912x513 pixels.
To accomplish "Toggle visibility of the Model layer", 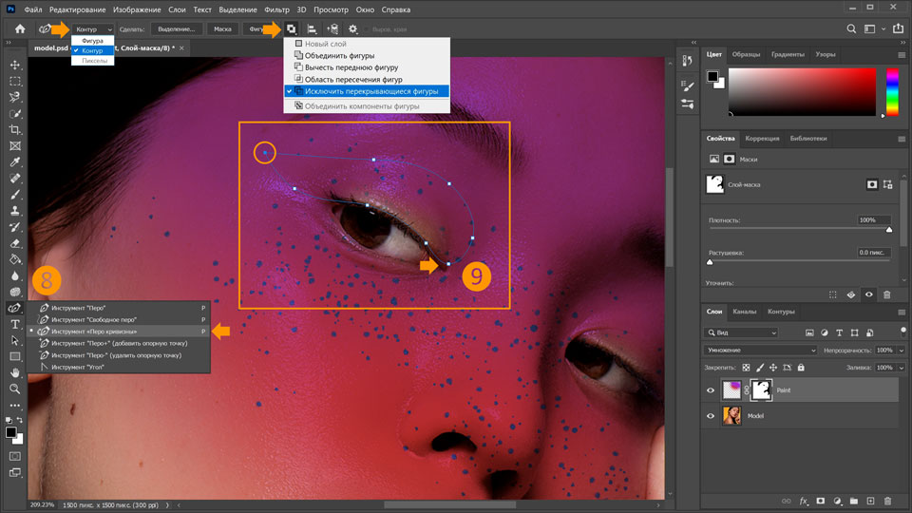I will (x=711, y=416).
